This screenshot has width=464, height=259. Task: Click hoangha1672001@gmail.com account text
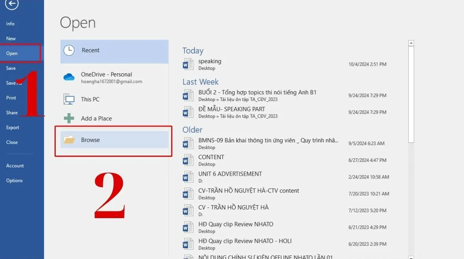(x=111, y=81)
